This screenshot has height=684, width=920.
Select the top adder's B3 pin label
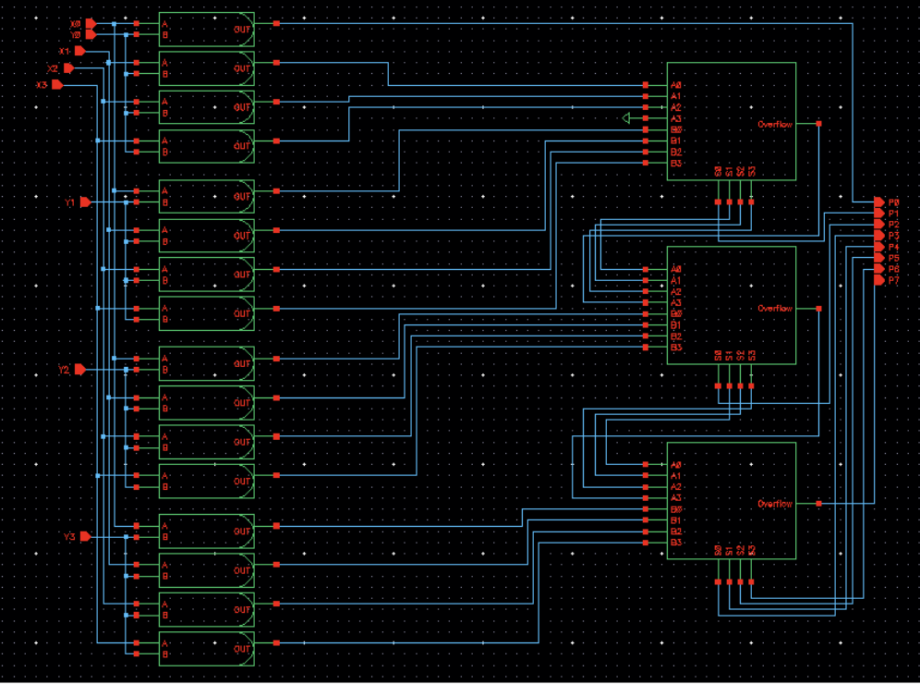coord(676,164)
